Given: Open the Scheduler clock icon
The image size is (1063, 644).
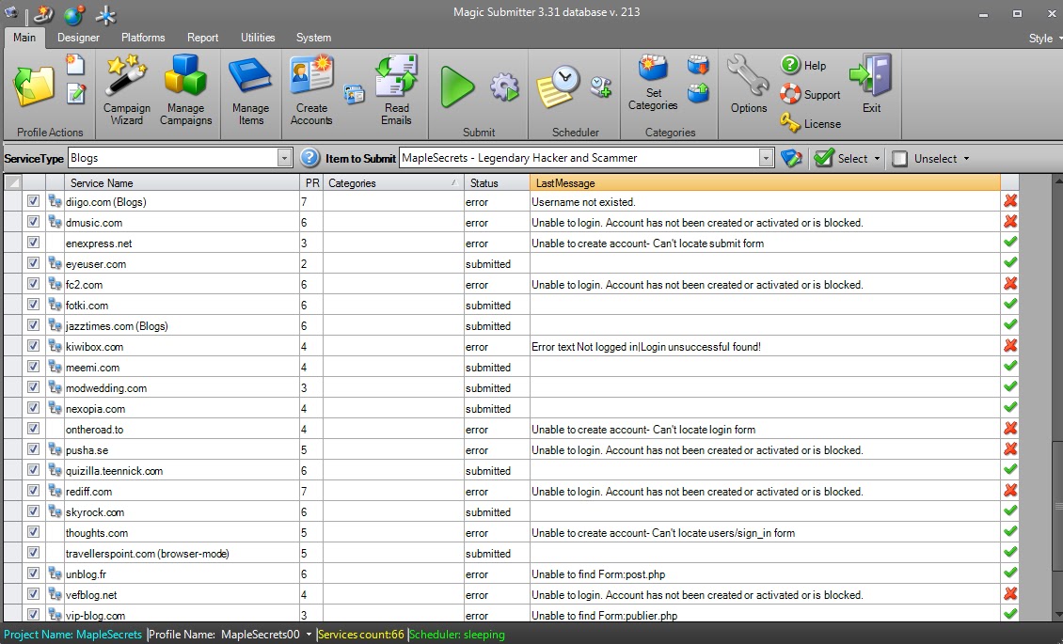Looking at the screenshot, I should click(x=560, y=86).
